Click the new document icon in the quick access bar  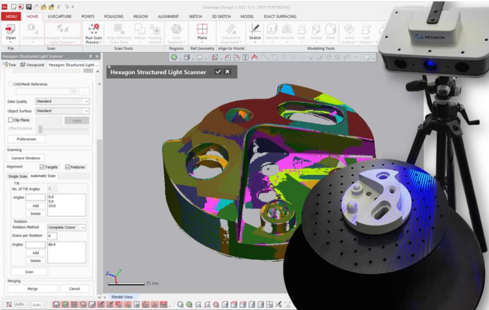(14, 7)
